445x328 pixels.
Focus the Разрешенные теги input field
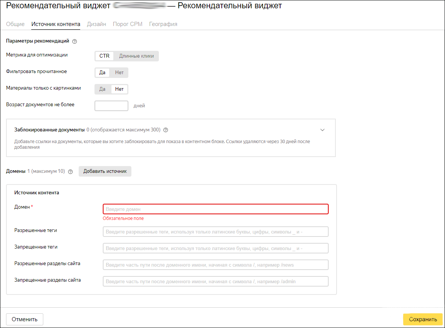(216, 232)
